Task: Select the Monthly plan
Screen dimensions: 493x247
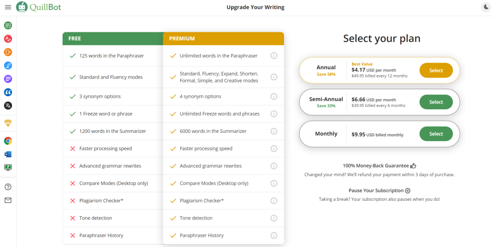Action: click(436, 134)
